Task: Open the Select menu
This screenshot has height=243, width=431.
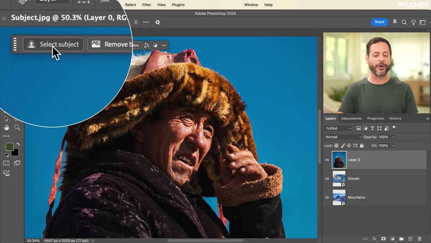Action: (130, 5)
